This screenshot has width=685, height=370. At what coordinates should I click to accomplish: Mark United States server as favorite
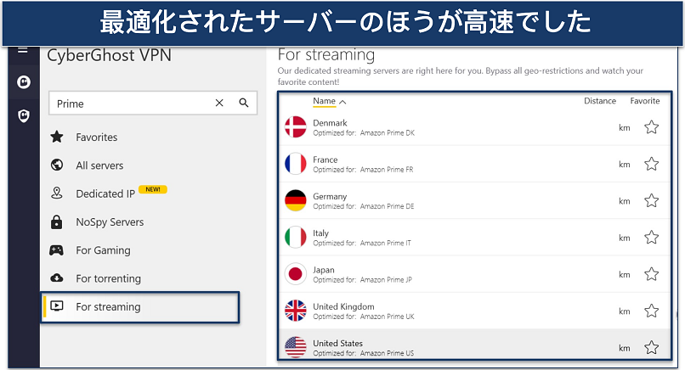(651, 347)
